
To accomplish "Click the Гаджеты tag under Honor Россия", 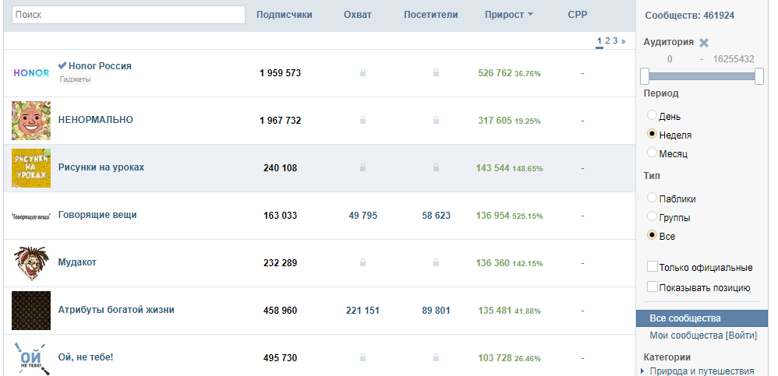I will (76, 79).
